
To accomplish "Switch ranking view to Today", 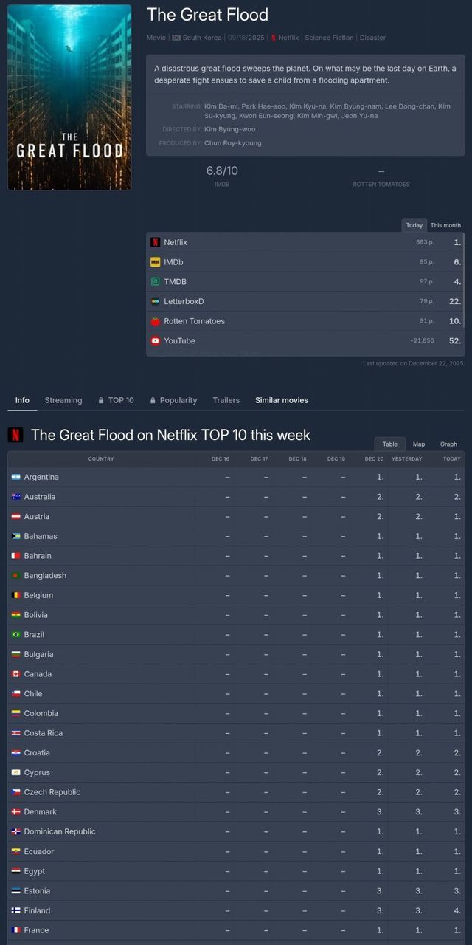I will (x=414, y=225).
